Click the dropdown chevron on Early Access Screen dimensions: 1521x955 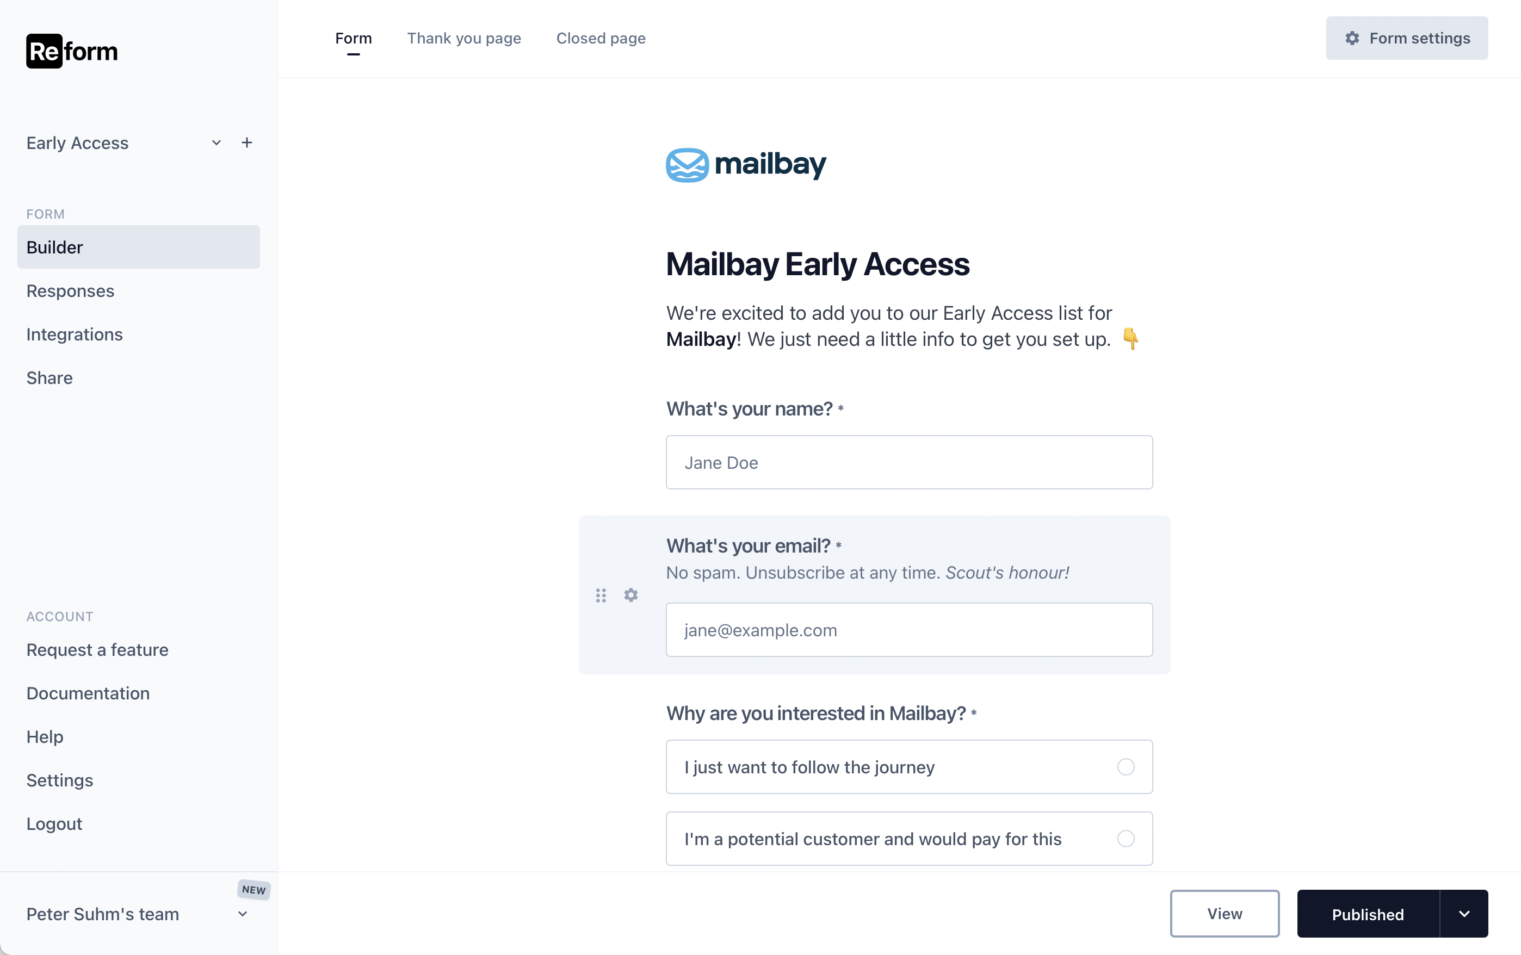(x=217, y=141)
